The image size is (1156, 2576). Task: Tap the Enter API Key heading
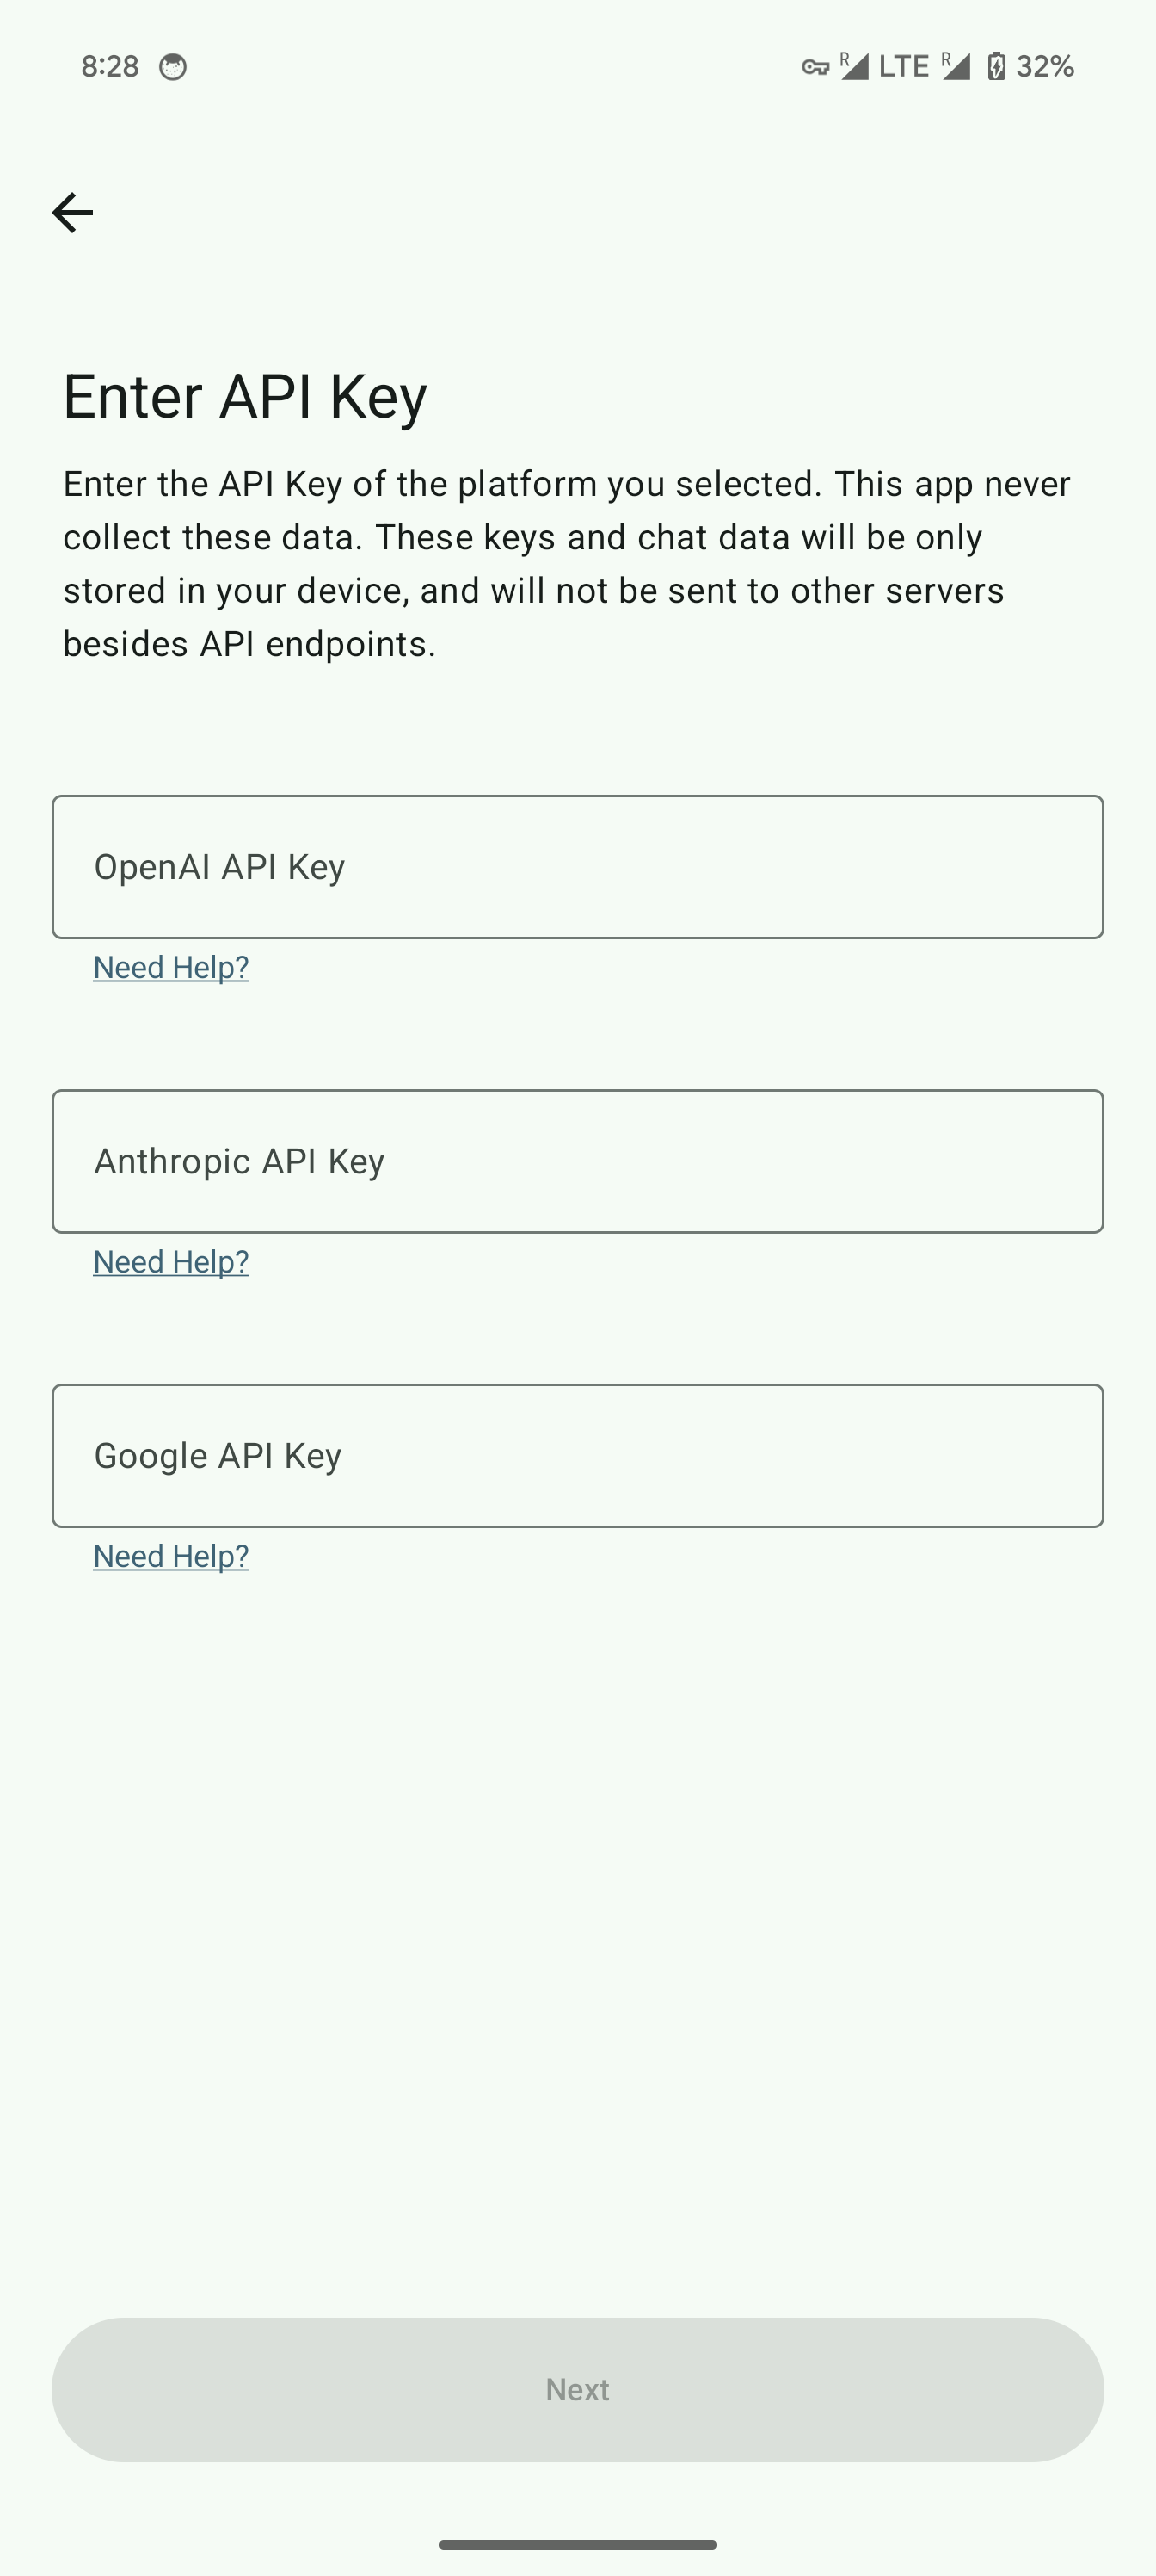coord(245,396)
